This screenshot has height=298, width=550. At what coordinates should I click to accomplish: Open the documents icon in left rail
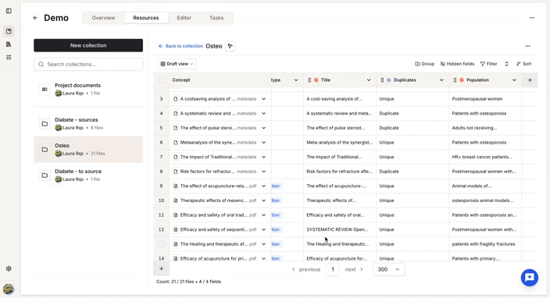pyautogui.click(x=9, y=44)
